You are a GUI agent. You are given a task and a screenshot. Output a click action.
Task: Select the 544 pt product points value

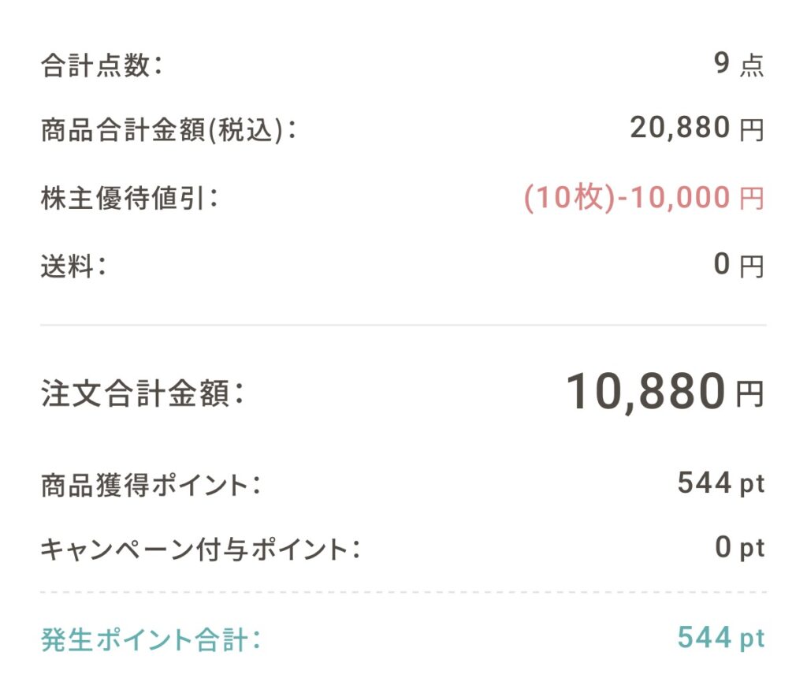pyautogui.click(x=721, y=484)
